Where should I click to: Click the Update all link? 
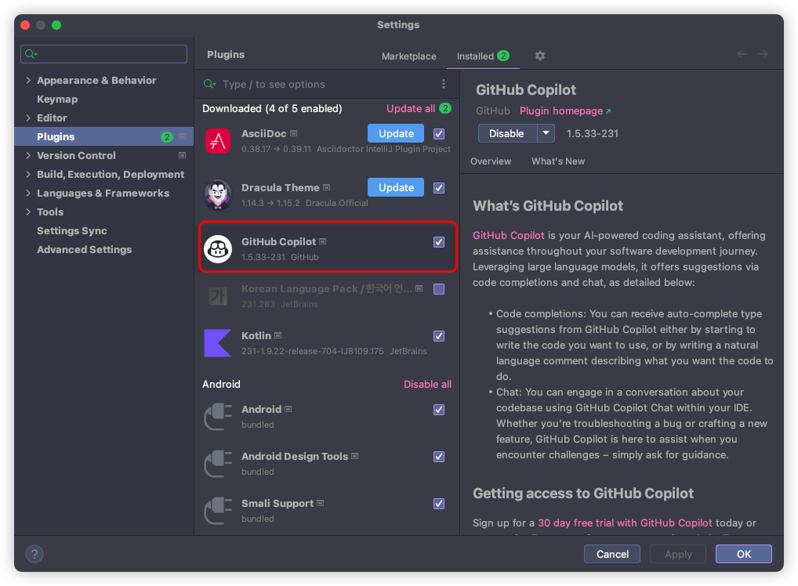point(411,108)
